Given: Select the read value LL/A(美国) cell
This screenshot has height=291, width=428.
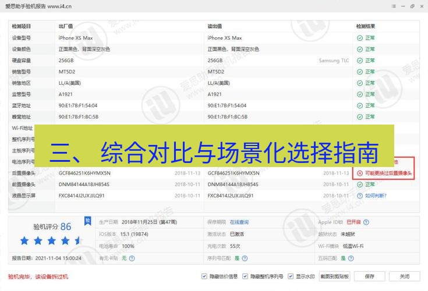Looking at the screenshot, I should coord(218,83).
